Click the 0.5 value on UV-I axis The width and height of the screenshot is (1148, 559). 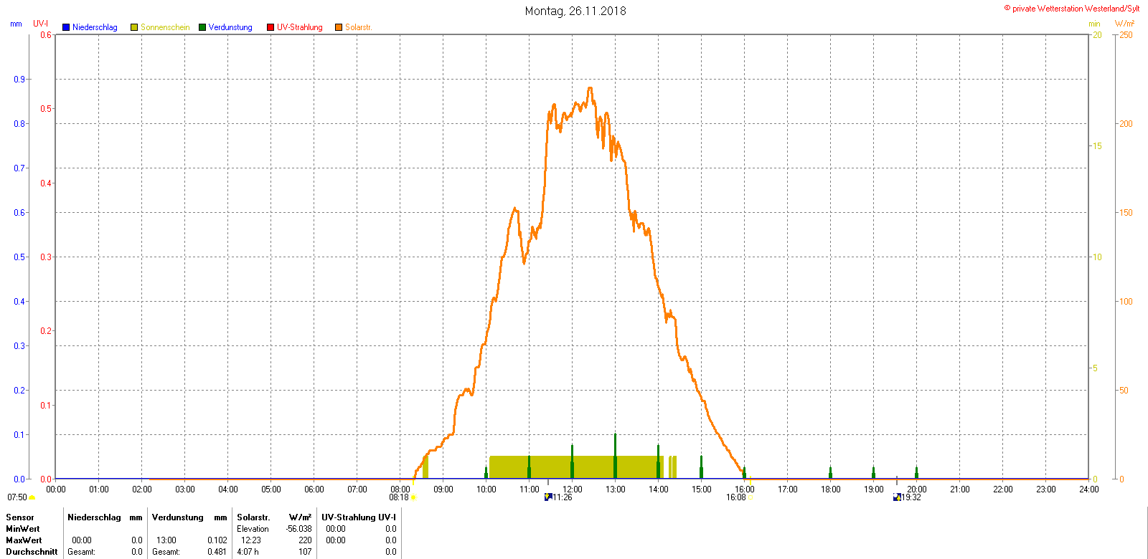coord(46,109)
